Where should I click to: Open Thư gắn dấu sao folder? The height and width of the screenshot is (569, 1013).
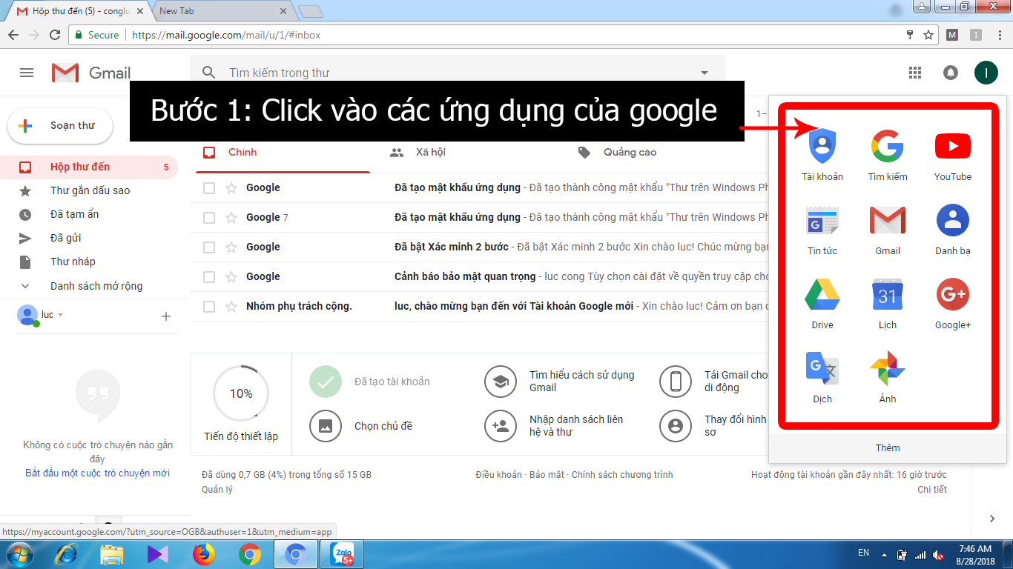point(89,191)
